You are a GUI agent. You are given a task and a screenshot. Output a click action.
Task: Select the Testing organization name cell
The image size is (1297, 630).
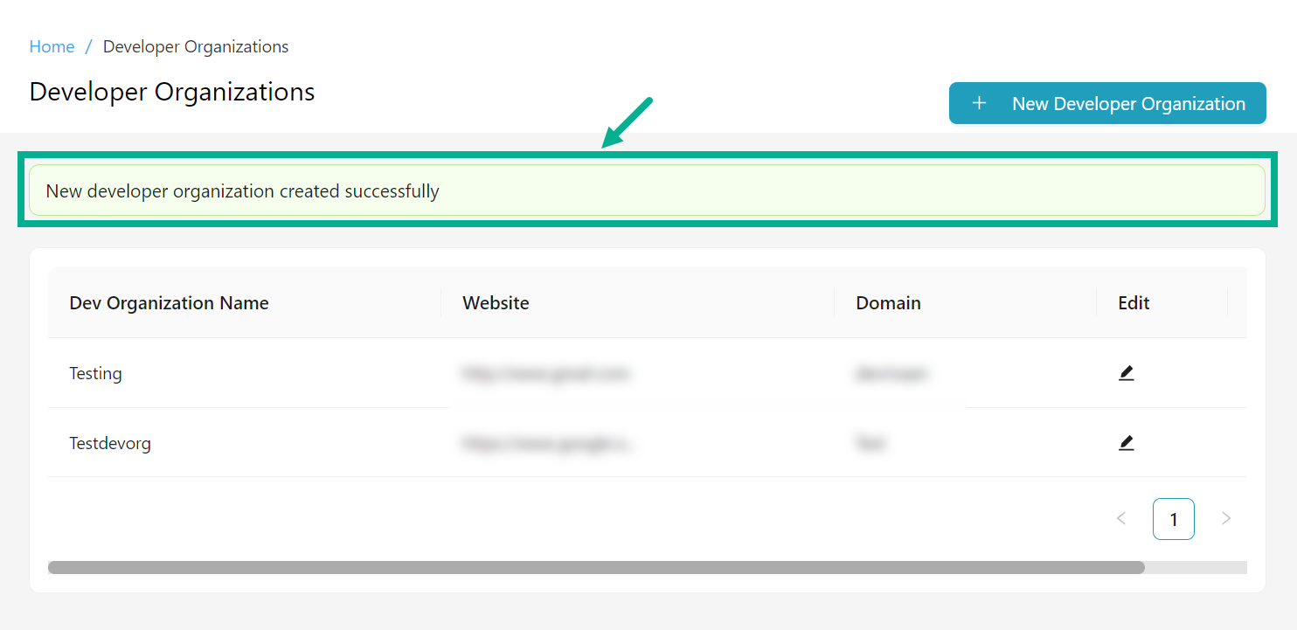[96, 373]
